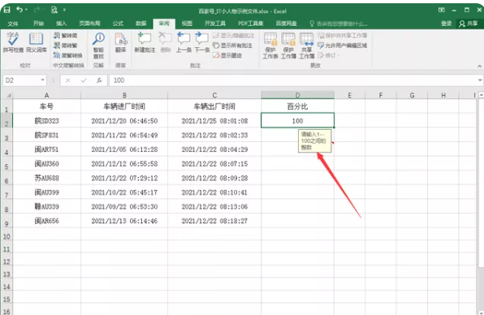
Task: Click the fx Insert Function button
Action: pyautogui.click(x=99, y=80)
